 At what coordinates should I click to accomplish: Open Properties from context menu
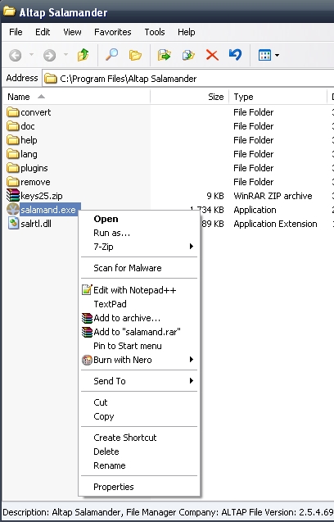pyautogui.click(x=139, y=487)
